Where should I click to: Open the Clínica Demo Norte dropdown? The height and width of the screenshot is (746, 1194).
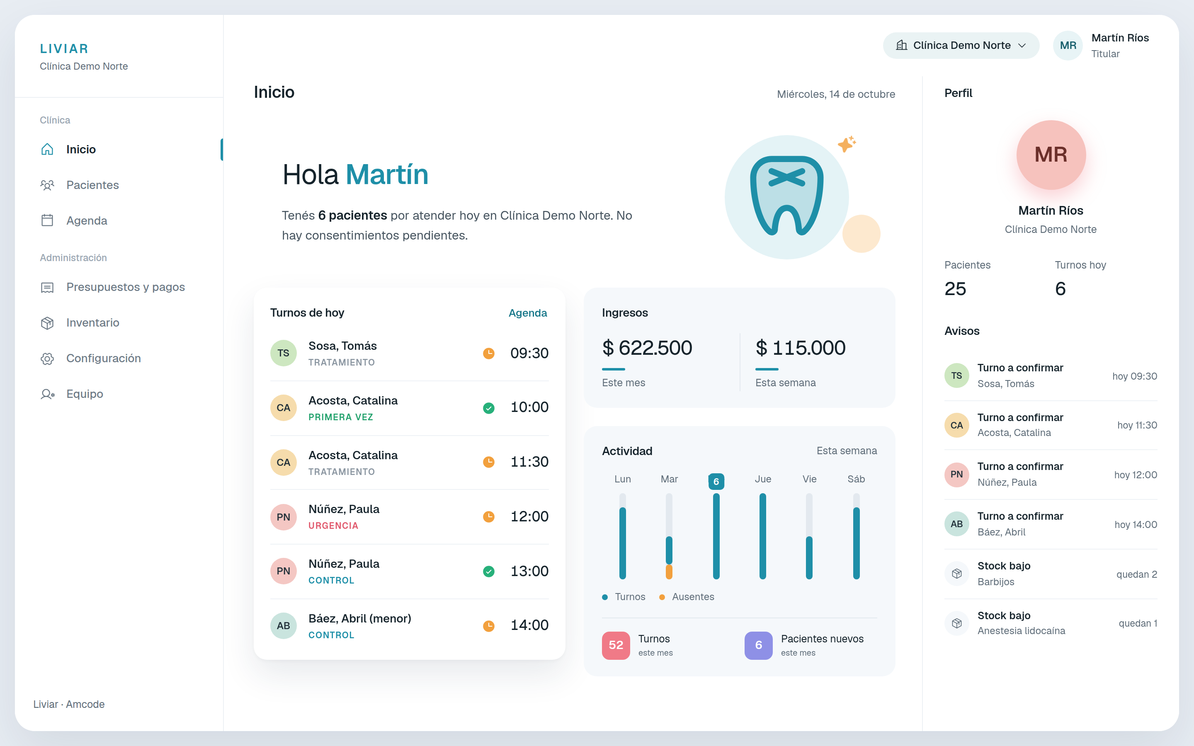tap(961, 46)
